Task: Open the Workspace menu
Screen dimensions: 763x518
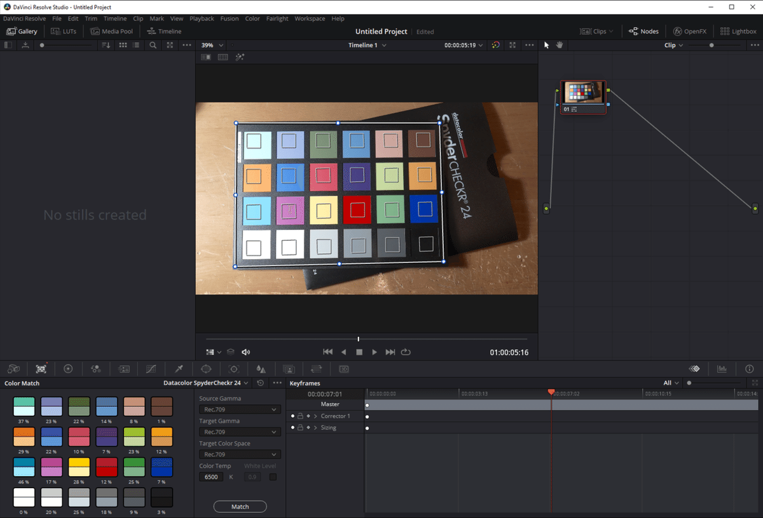Action: pyautogui.click(x=310, y=18)
